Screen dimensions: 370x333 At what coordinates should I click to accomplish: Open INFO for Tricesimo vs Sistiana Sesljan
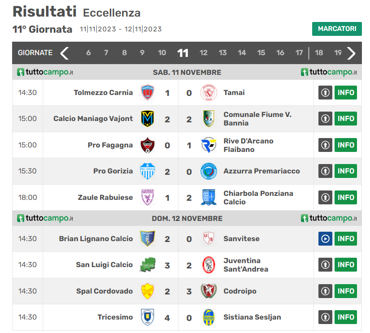[346, 317]
